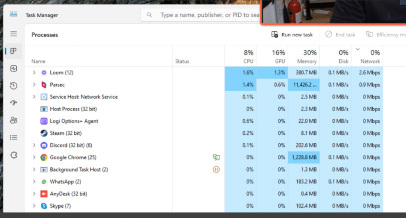This screenshot has height=218, width=406.
Task: Expand Service Host: Network Service group
Action: point(34,97)
